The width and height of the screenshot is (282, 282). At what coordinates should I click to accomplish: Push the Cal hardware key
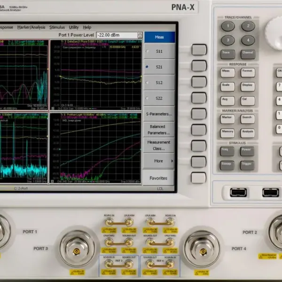248,101
